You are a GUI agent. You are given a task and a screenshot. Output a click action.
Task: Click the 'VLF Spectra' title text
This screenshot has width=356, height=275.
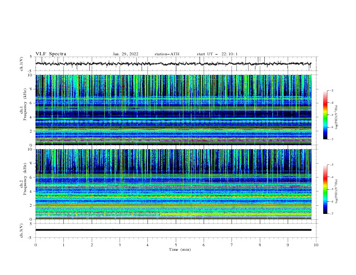tap(51, 54)
